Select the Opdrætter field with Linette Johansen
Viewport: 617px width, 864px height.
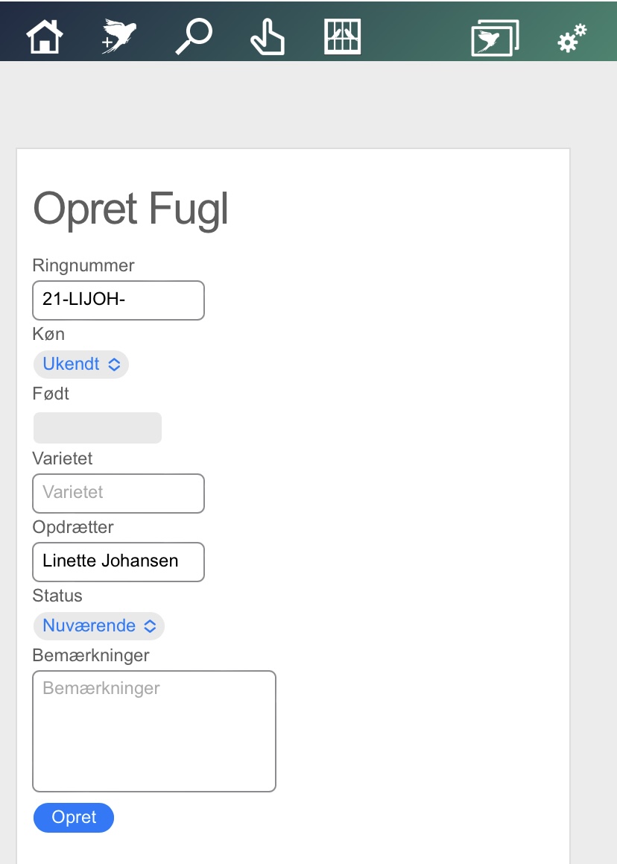118,562
